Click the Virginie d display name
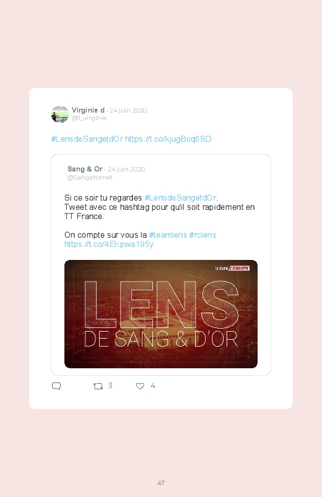Image resolution: width=322 pixels, height=497 pixels. [88, 110]
